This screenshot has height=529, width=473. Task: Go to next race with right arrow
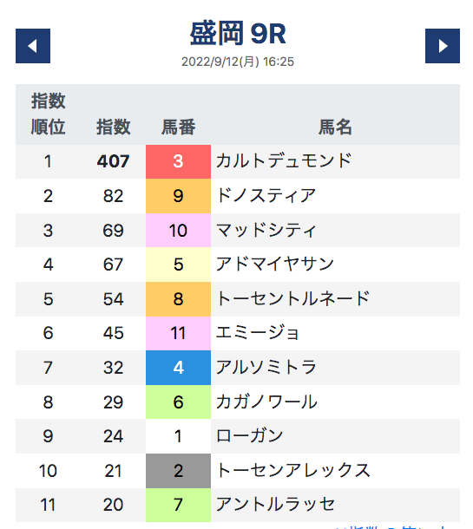443,46
